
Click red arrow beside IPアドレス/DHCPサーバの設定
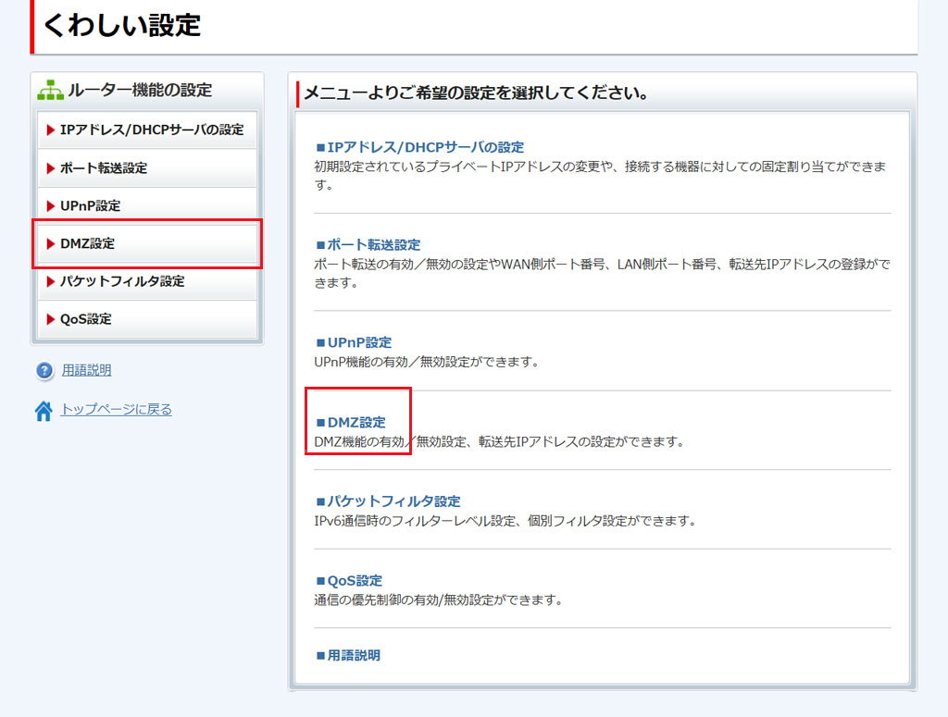[x=51, y=130]
